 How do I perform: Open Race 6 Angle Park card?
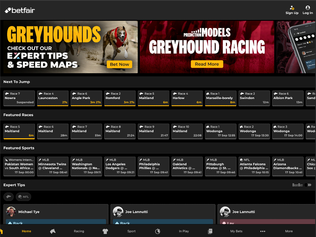pyautogui.click(x=86, y=98)
